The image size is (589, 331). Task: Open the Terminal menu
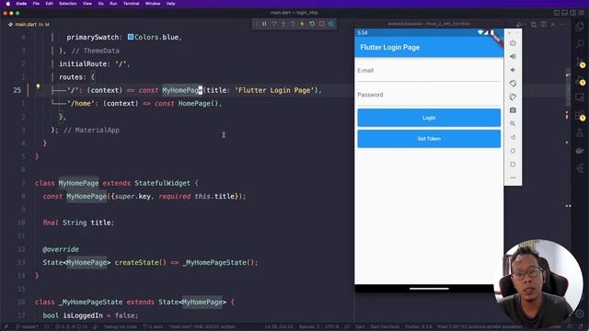[131, 4]
